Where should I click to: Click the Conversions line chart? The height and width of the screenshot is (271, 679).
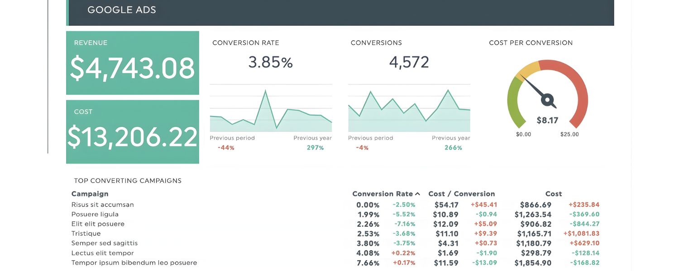(x=409, y=113)
